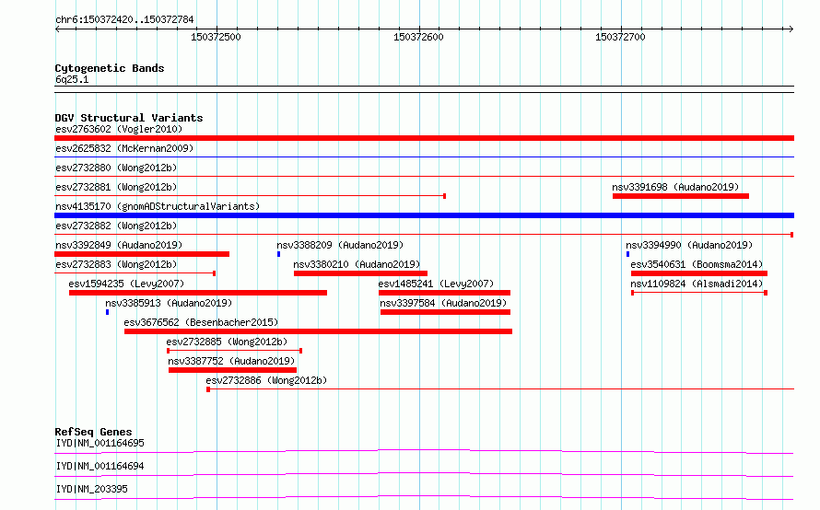
Task: Select the IYD|NM_001164695 gene transcript label
Action: [100, 443]
